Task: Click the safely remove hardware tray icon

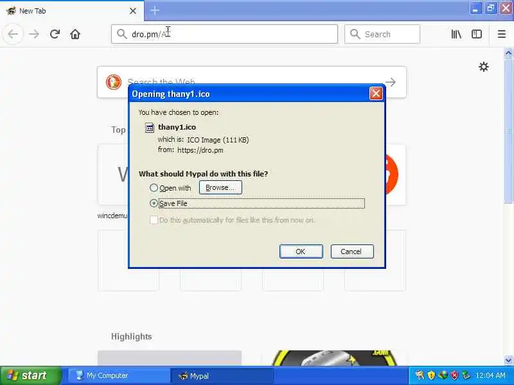Action: pos(466,375)
